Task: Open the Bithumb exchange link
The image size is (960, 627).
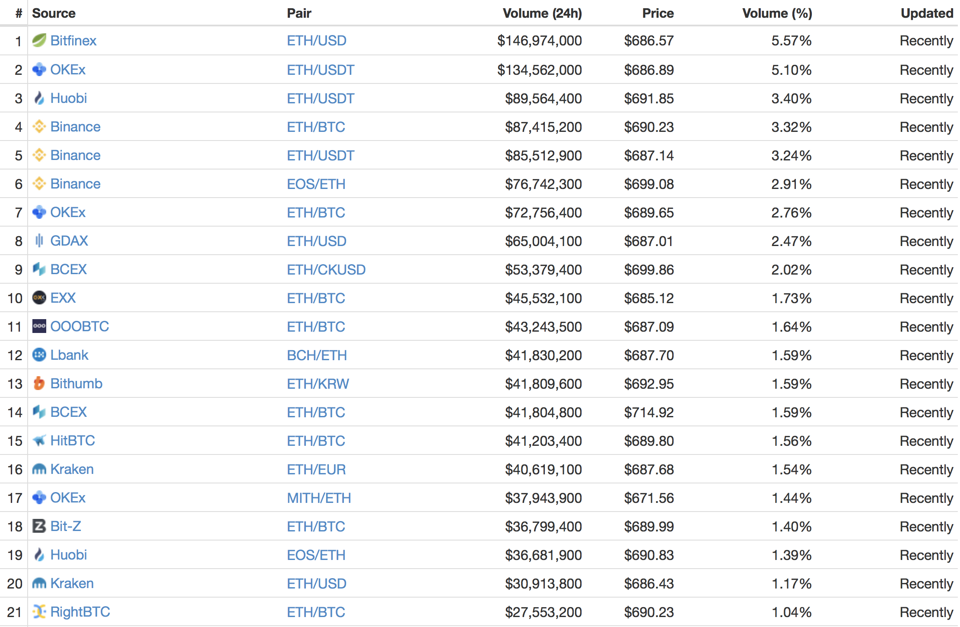Action: [76, 383]
